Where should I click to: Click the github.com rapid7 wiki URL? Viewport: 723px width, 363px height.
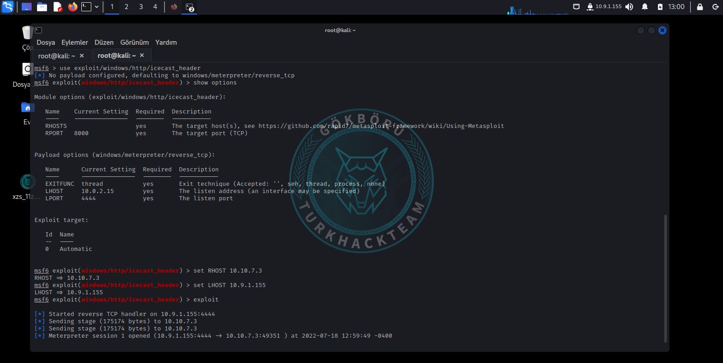click(381, 126)
